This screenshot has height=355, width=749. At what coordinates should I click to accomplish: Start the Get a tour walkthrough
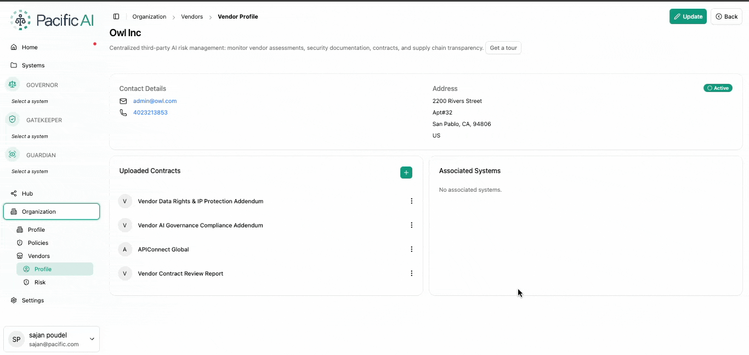pos(503,48)
